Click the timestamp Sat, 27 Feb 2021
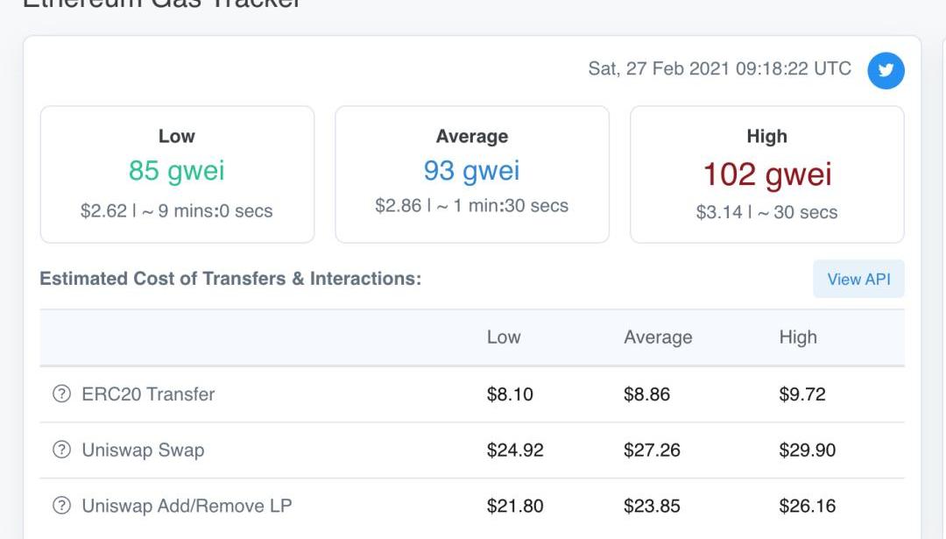This screenshot has height=539, width=946. 719,68
